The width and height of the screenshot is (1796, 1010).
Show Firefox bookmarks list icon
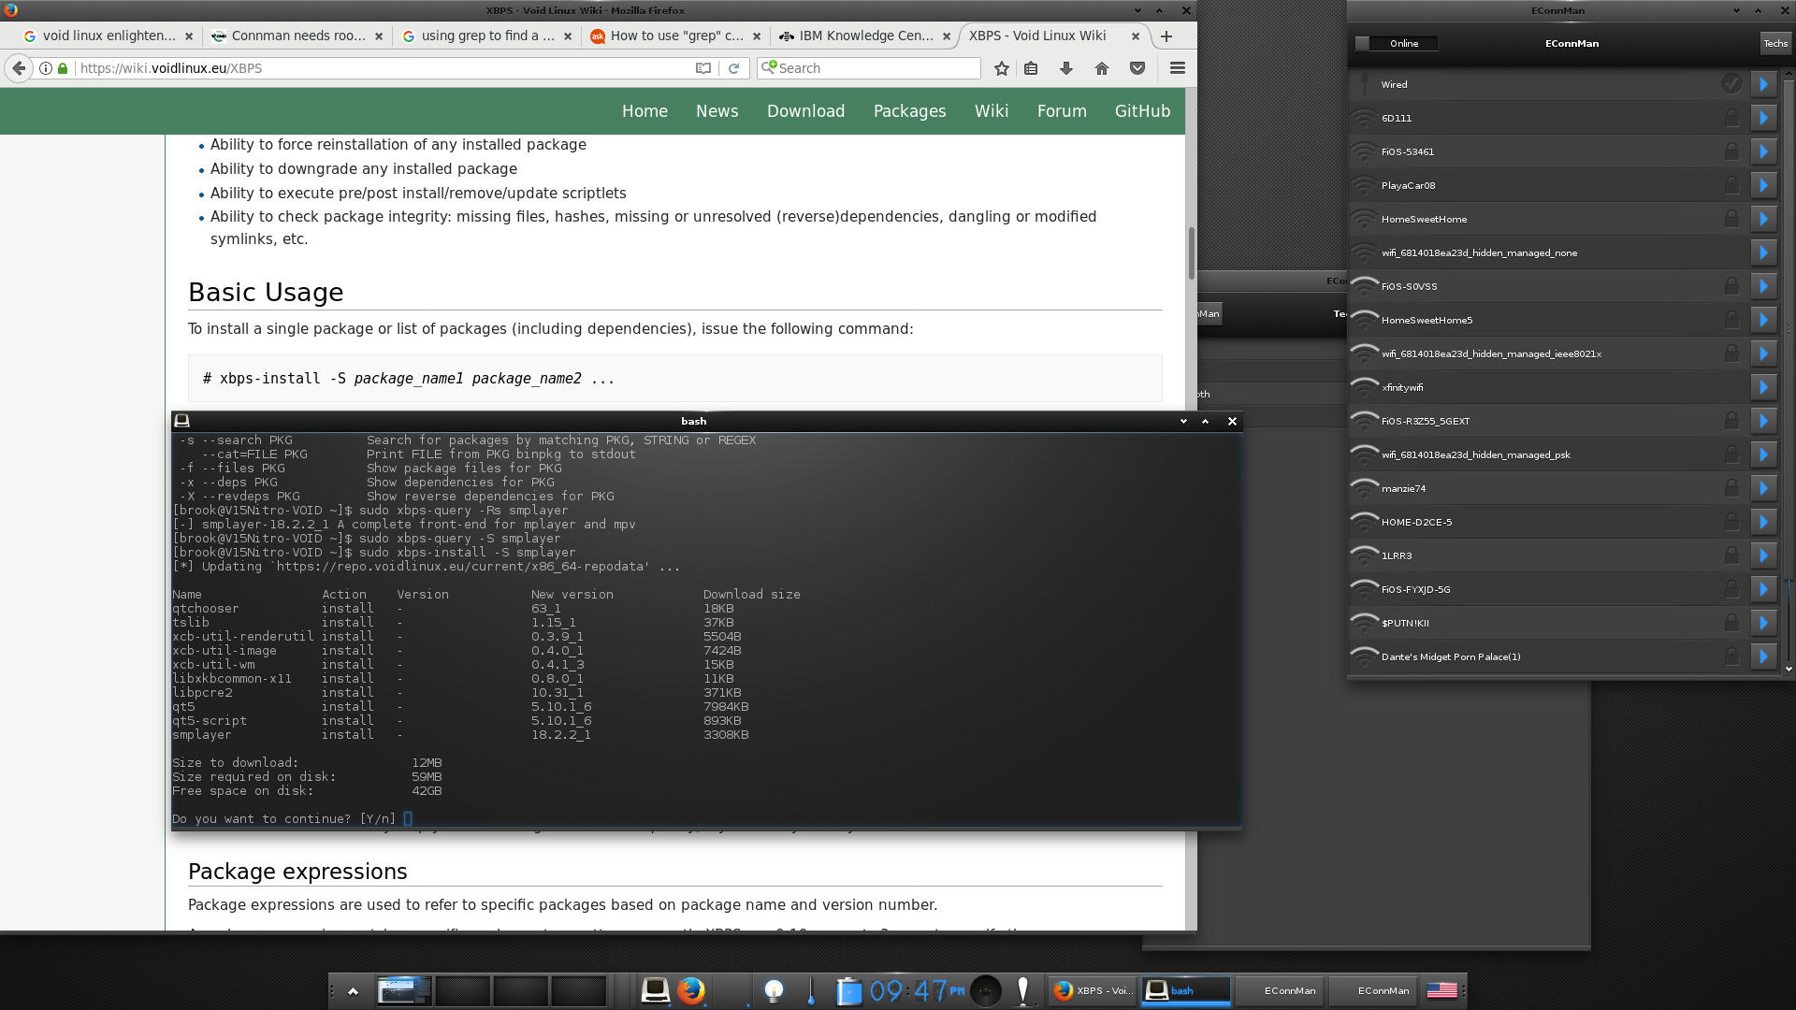pyautogui.click(x=1031, y=68)
